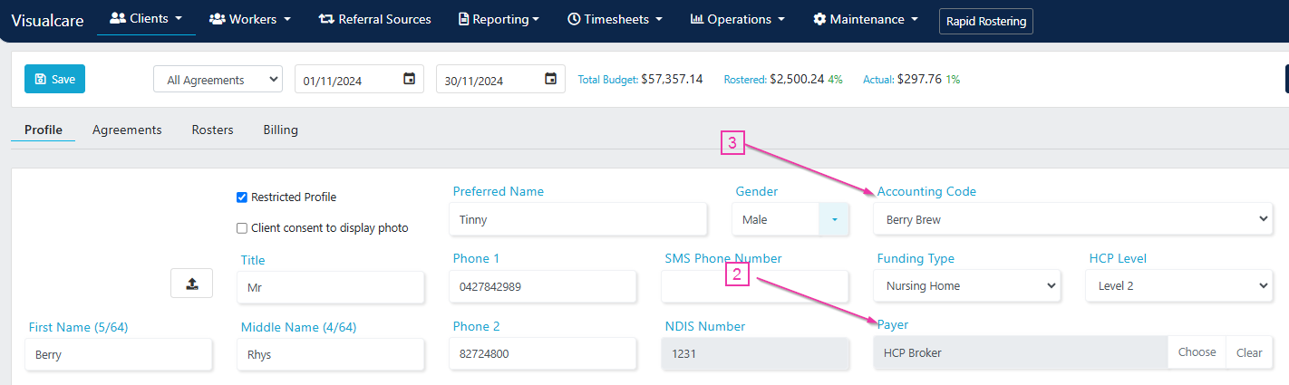
Task: Click the NDIS Number field
Action: coord(754,354)
